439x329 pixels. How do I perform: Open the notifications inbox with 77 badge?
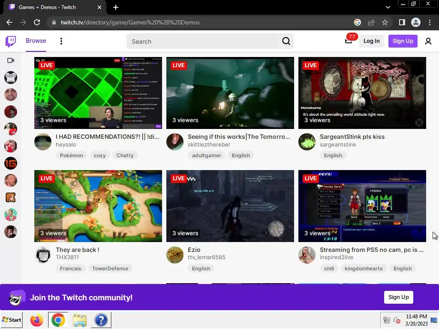tap(349, 41)
